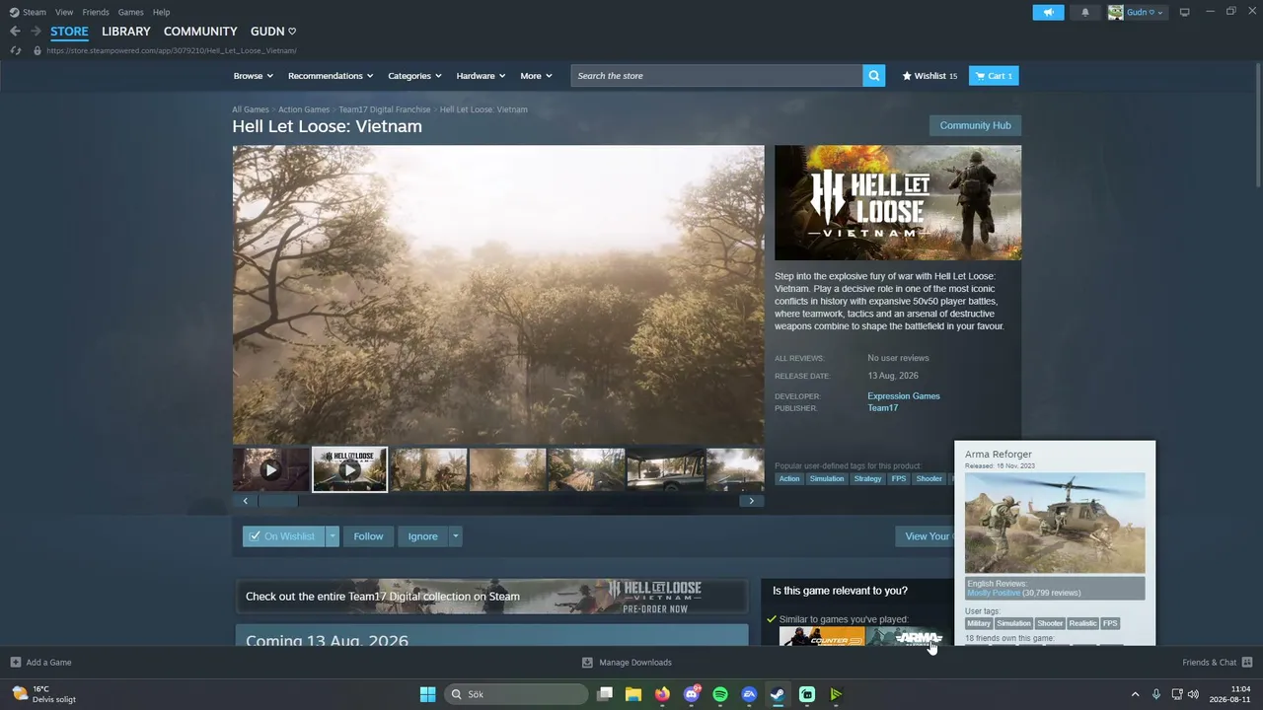Image resolution: width=1263 pixels, height=710 pixels.
Task: Go to the Action Games breadcrumb
Action: pos(304,109)
